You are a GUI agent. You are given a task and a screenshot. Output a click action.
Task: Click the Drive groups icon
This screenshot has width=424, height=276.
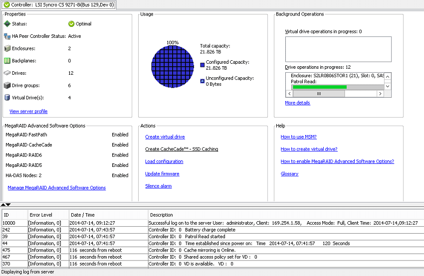point(7,85)
